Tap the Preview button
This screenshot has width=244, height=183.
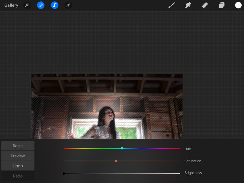click(18, 156)
